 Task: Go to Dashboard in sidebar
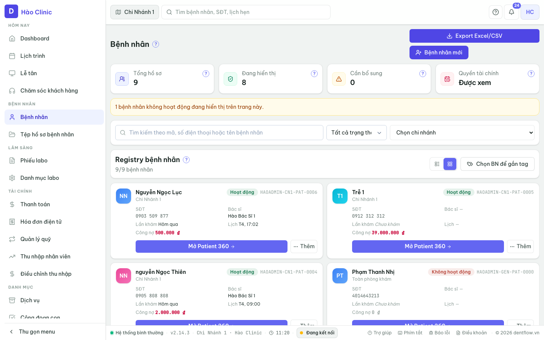pyautogui.click(x=54, y=39)
